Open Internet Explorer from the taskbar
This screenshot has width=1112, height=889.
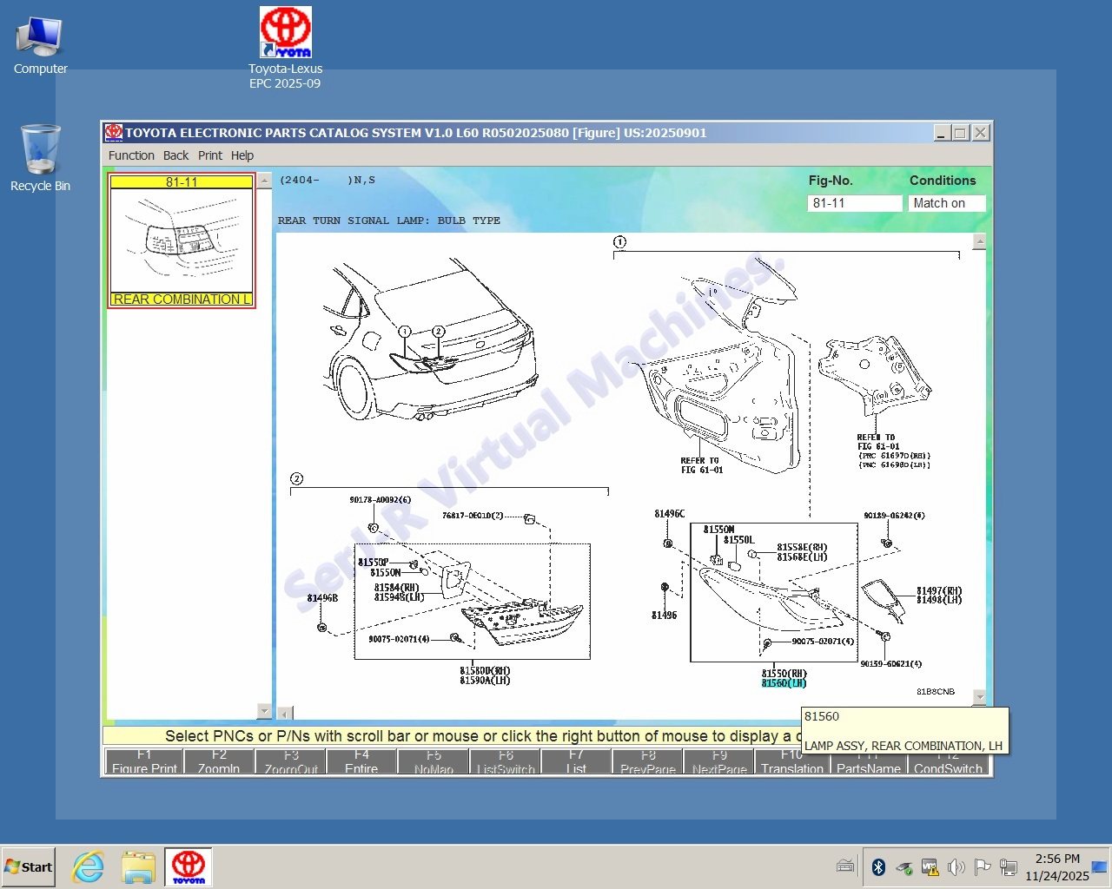click(88, 866)
